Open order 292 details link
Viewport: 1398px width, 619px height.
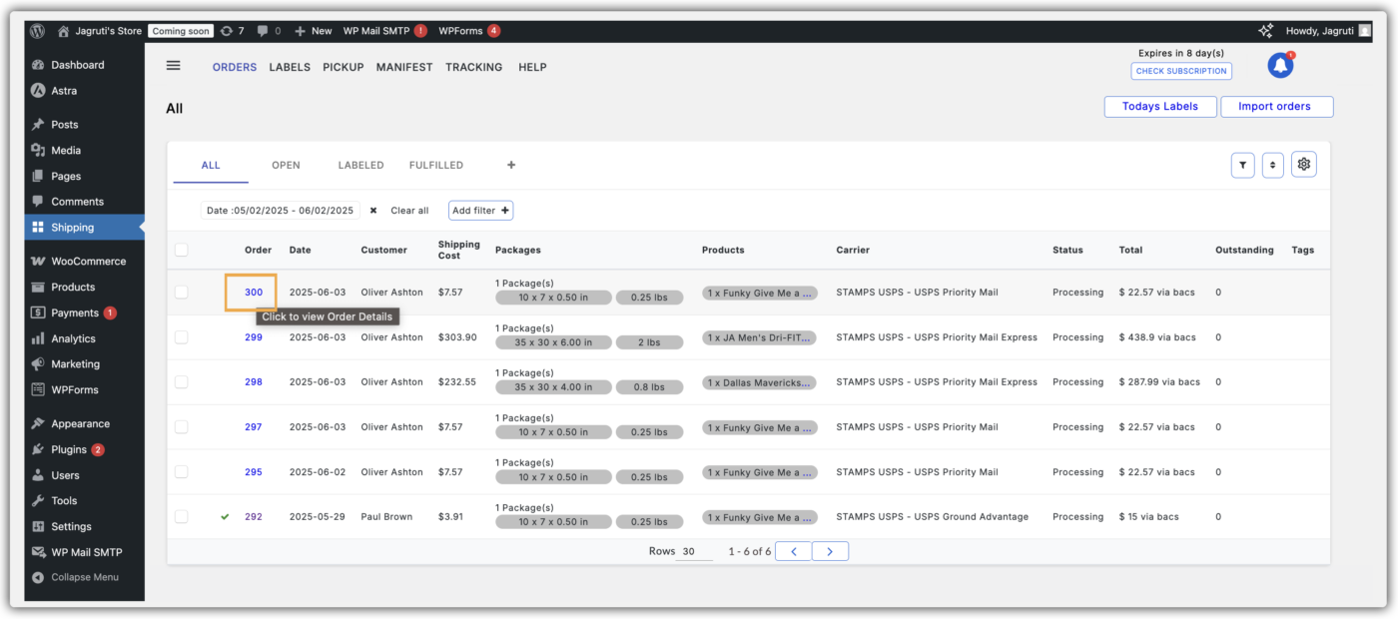254,517
